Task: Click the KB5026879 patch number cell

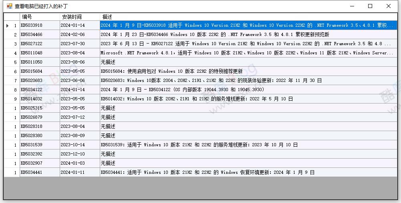Action: 39,117
